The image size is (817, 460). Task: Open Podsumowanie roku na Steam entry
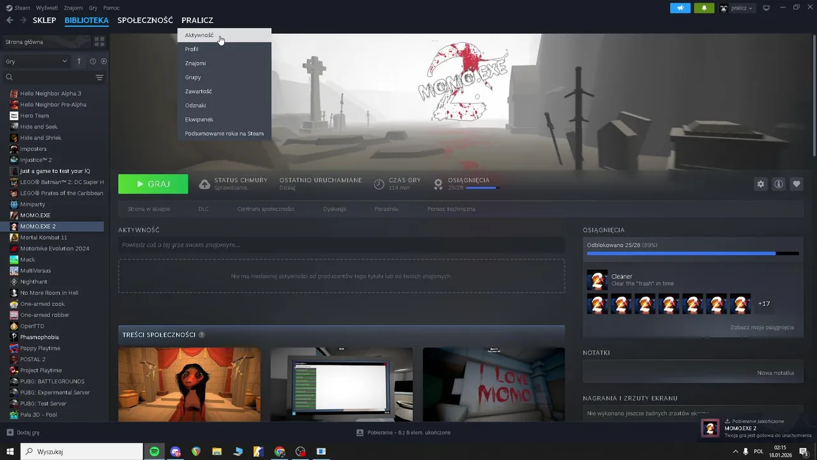224,134
